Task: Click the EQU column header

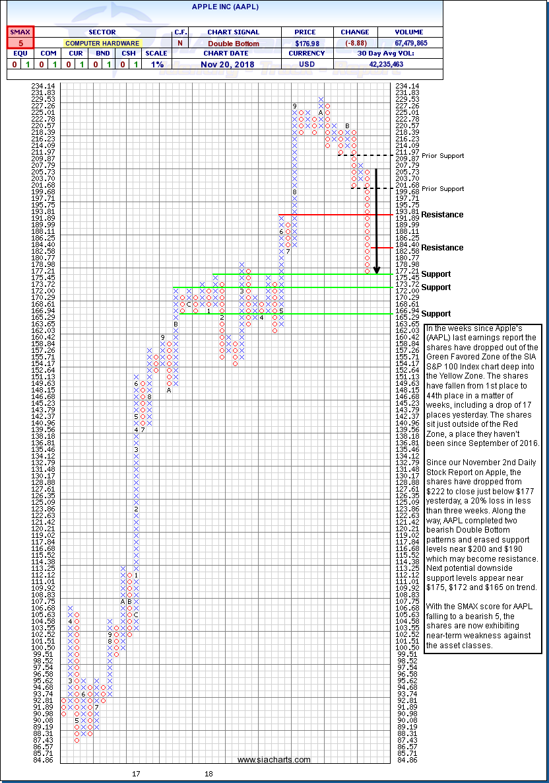Action: coord(20,54)
